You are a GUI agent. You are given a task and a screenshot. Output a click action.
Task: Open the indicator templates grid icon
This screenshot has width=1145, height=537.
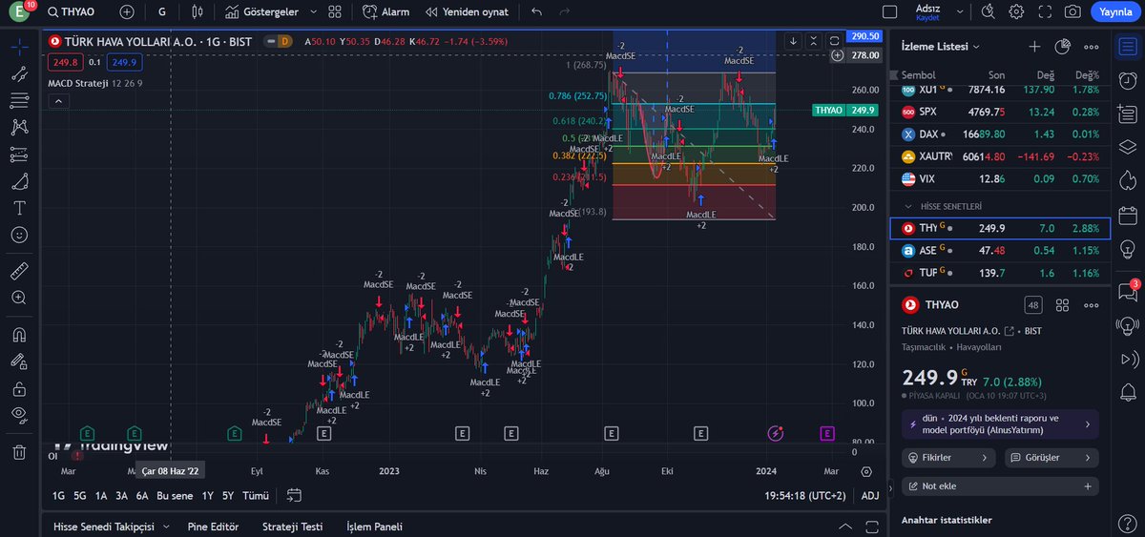[x=334, y=12]
